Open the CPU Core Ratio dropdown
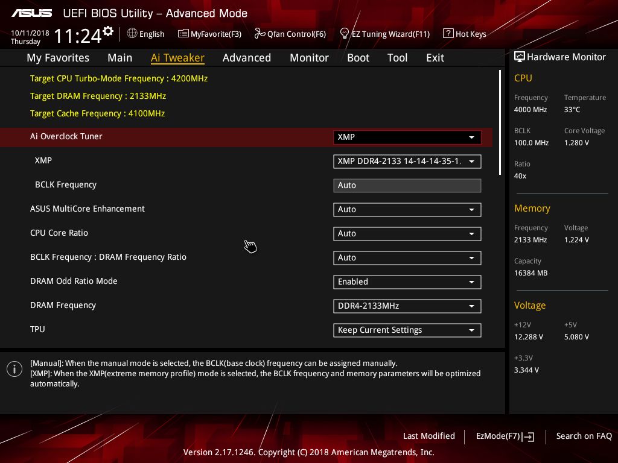This screenshot has height=463, width=618. (407, 234)
